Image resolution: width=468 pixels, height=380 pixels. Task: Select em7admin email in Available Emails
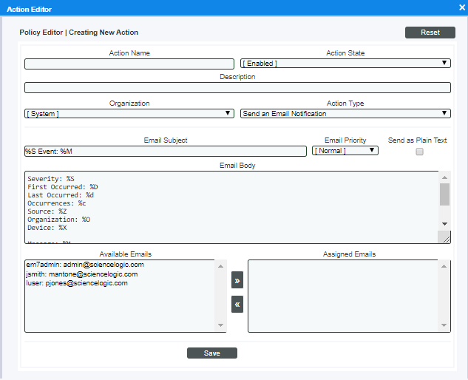84,265
